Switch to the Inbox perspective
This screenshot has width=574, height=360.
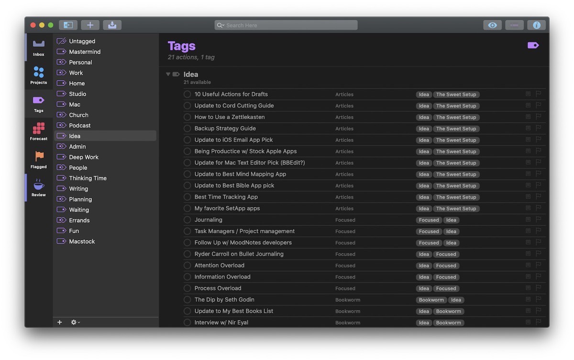click(x=39, y=48)
